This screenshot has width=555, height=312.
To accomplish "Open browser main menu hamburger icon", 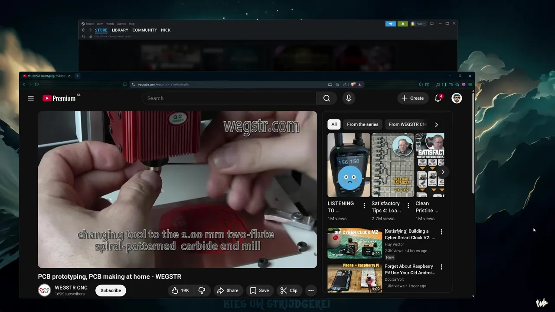I will (x=470, y=84).
